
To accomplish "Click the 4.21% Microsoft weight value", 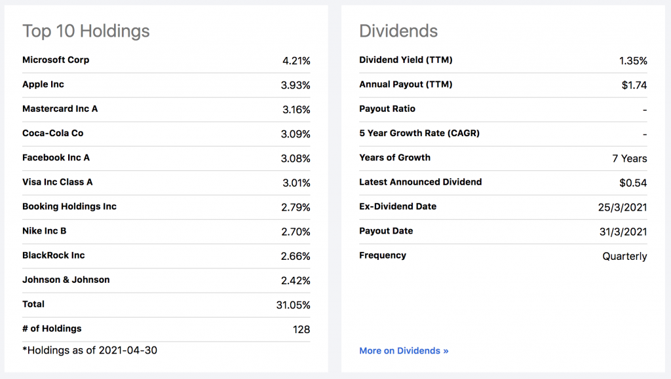I will (296, 61).
